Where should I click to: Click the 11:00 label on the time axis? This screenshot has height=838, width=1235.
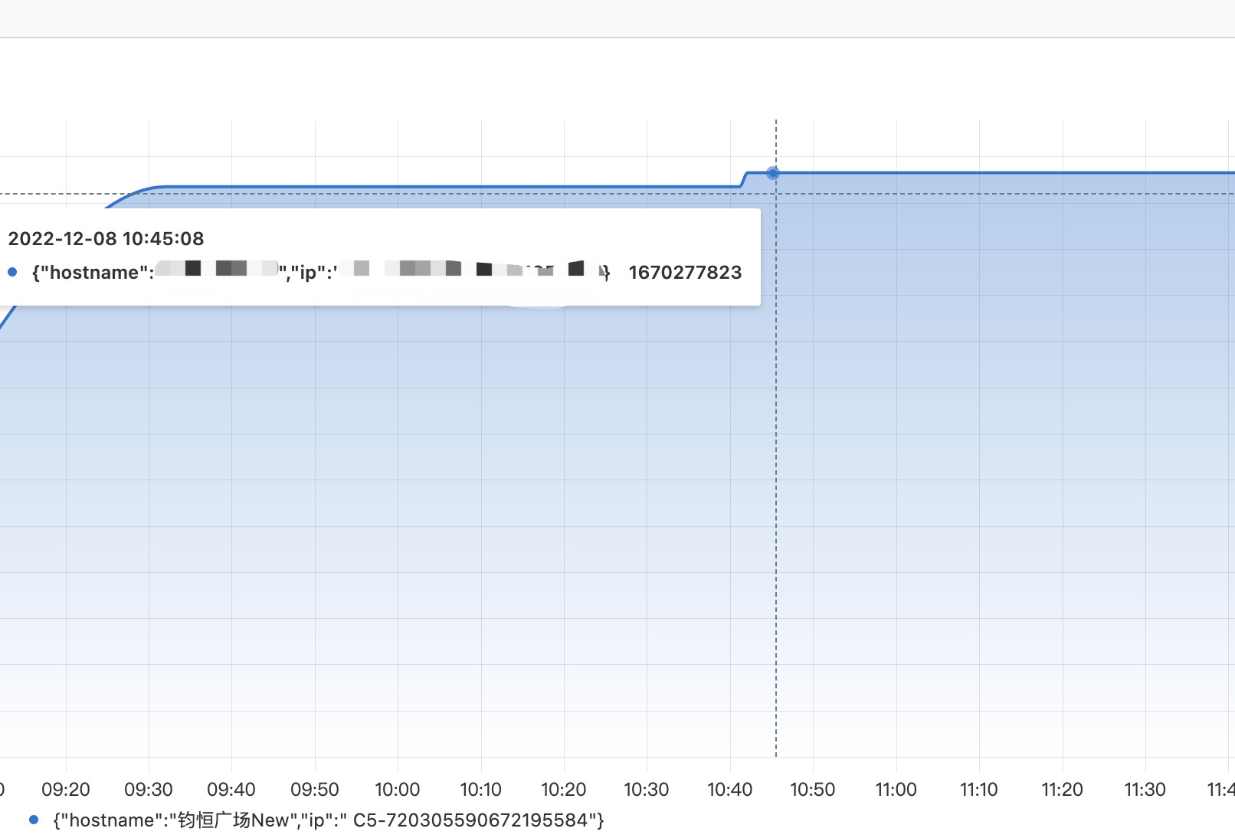tap(896, 789)
